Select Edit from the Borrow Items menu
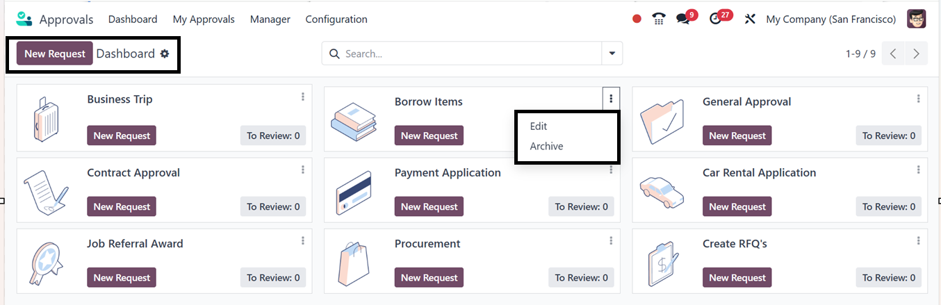Screen dimensions: 941x305 539,126
